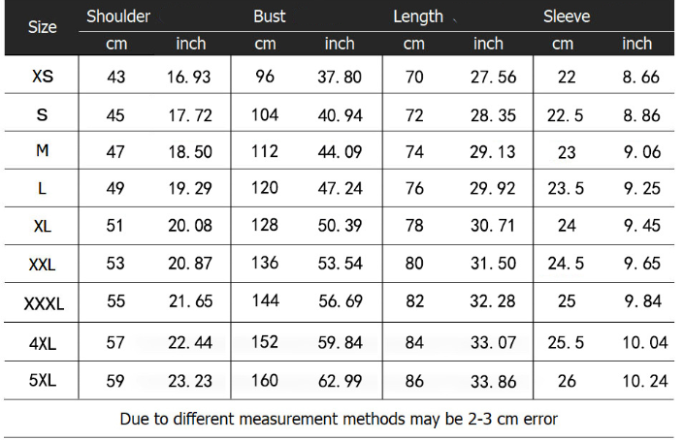684x440 pixels.
Task: Click the inch subheader under Sleeve
Action: tap(636, 44)
